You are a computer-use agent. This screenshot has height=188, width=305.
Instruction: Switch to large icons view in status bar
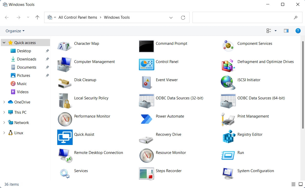[x=301, y=184]
